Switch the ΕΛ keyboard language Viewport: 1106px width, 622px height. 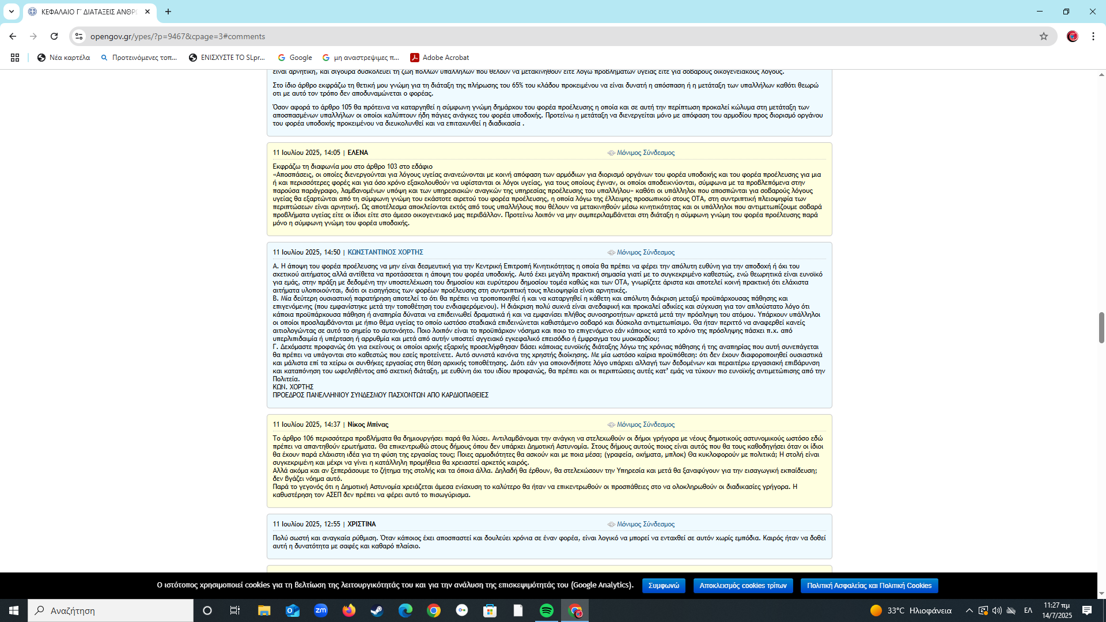[x=1028, y=610]
